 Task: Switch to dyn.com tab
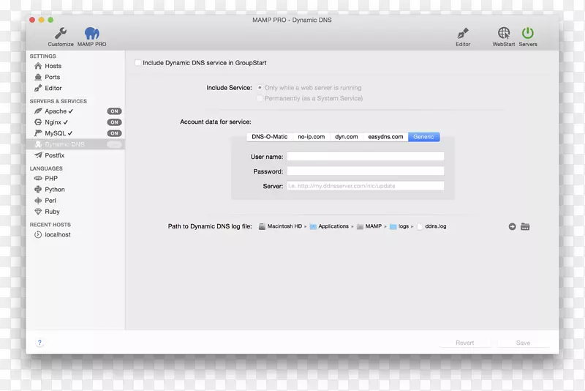point(346,137)
